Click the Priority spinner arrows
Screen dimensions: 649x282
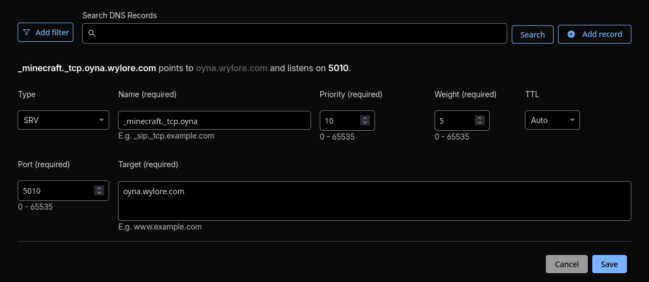(364, 120)
